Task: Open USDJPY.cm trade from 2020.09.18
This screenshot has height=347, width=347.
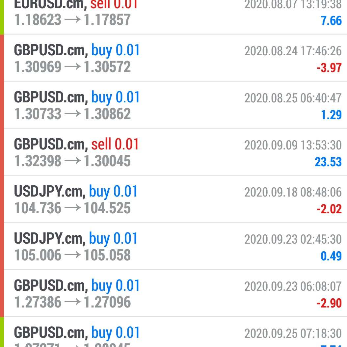Action: [175, 199]
